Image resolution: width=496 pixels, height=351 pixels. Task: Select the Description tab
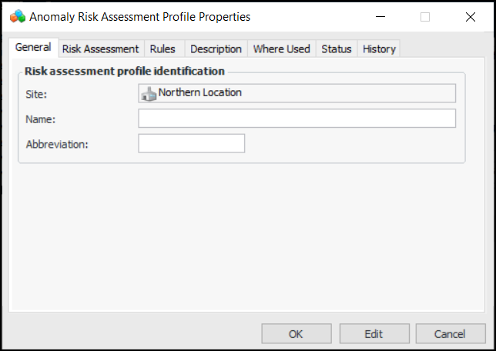tap(216, 48)
